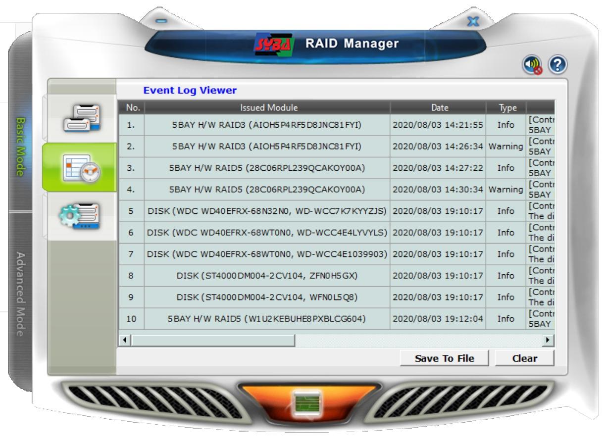Image resolution: width=606 pixels, height=446 pixels.
Task: Select disk WFN0L5Q8 event row
Action: click(336, 298)
